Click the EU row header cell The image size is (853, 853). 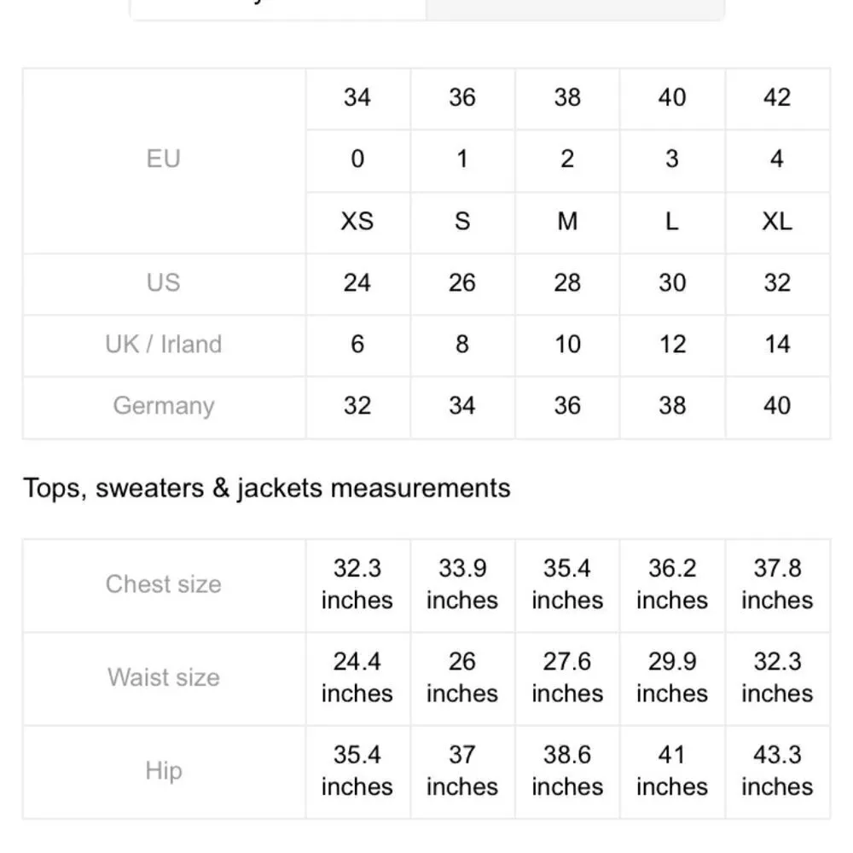point(164,160)
